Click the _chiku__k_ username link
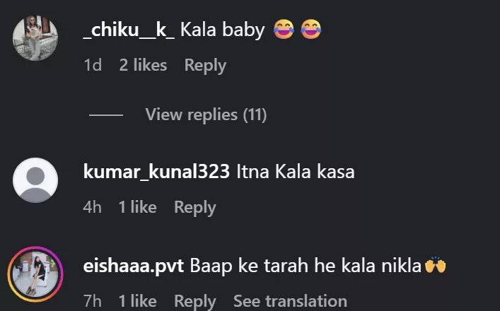 tap(129, 30)
